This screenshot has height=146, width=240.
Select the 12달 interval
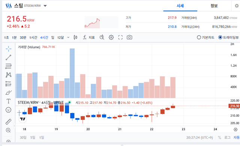click(x=60, y=38)
